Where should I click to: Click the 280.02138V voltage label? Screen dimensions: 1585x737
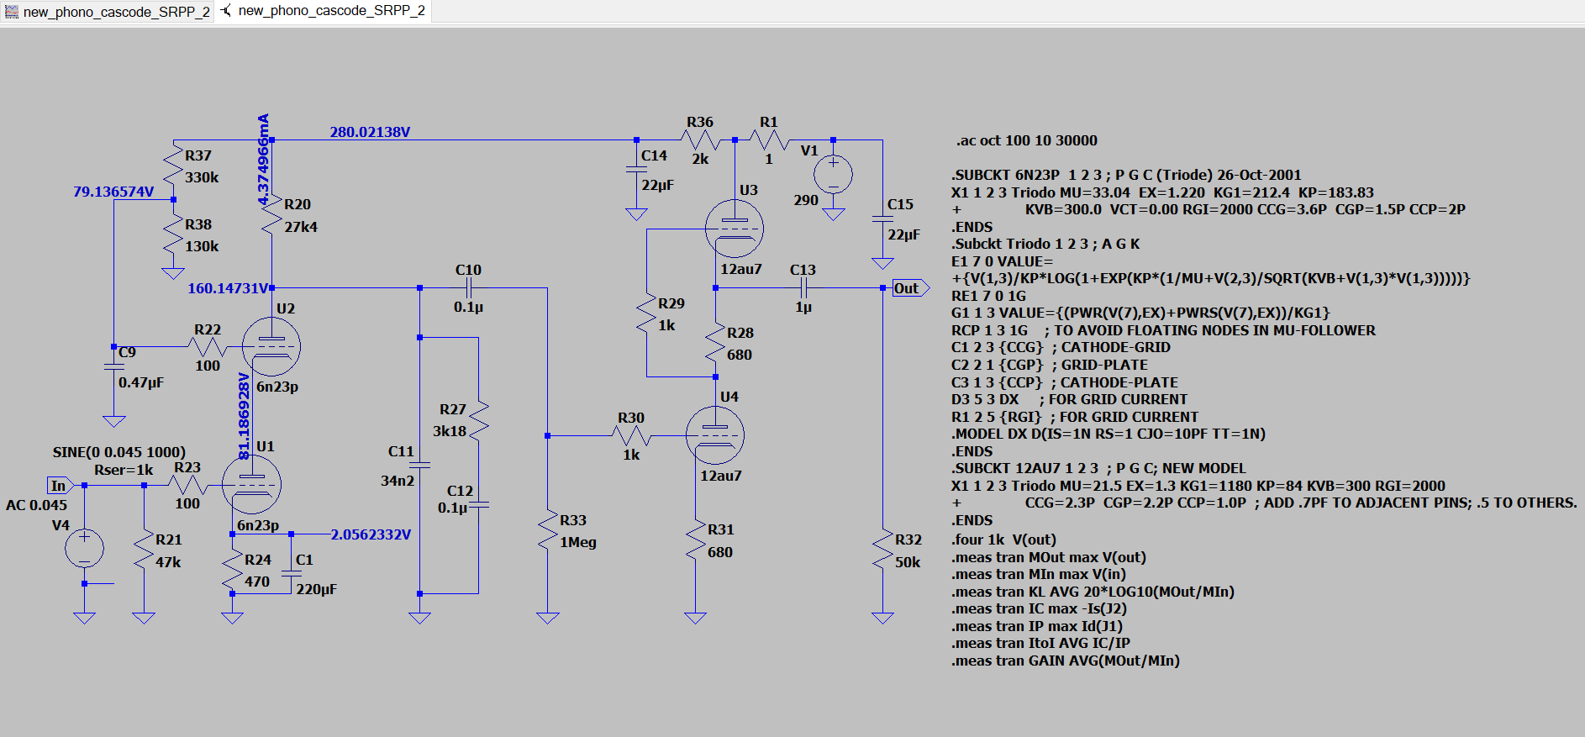click(370, 132)
